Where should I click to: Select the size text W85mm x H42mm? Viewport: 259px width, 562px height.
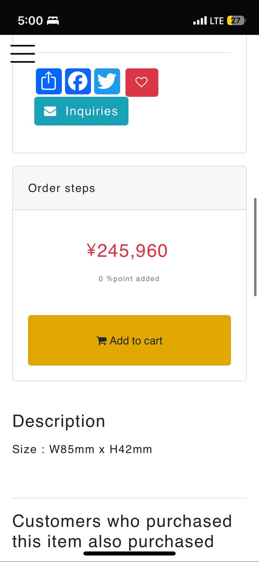click(82, 449)
